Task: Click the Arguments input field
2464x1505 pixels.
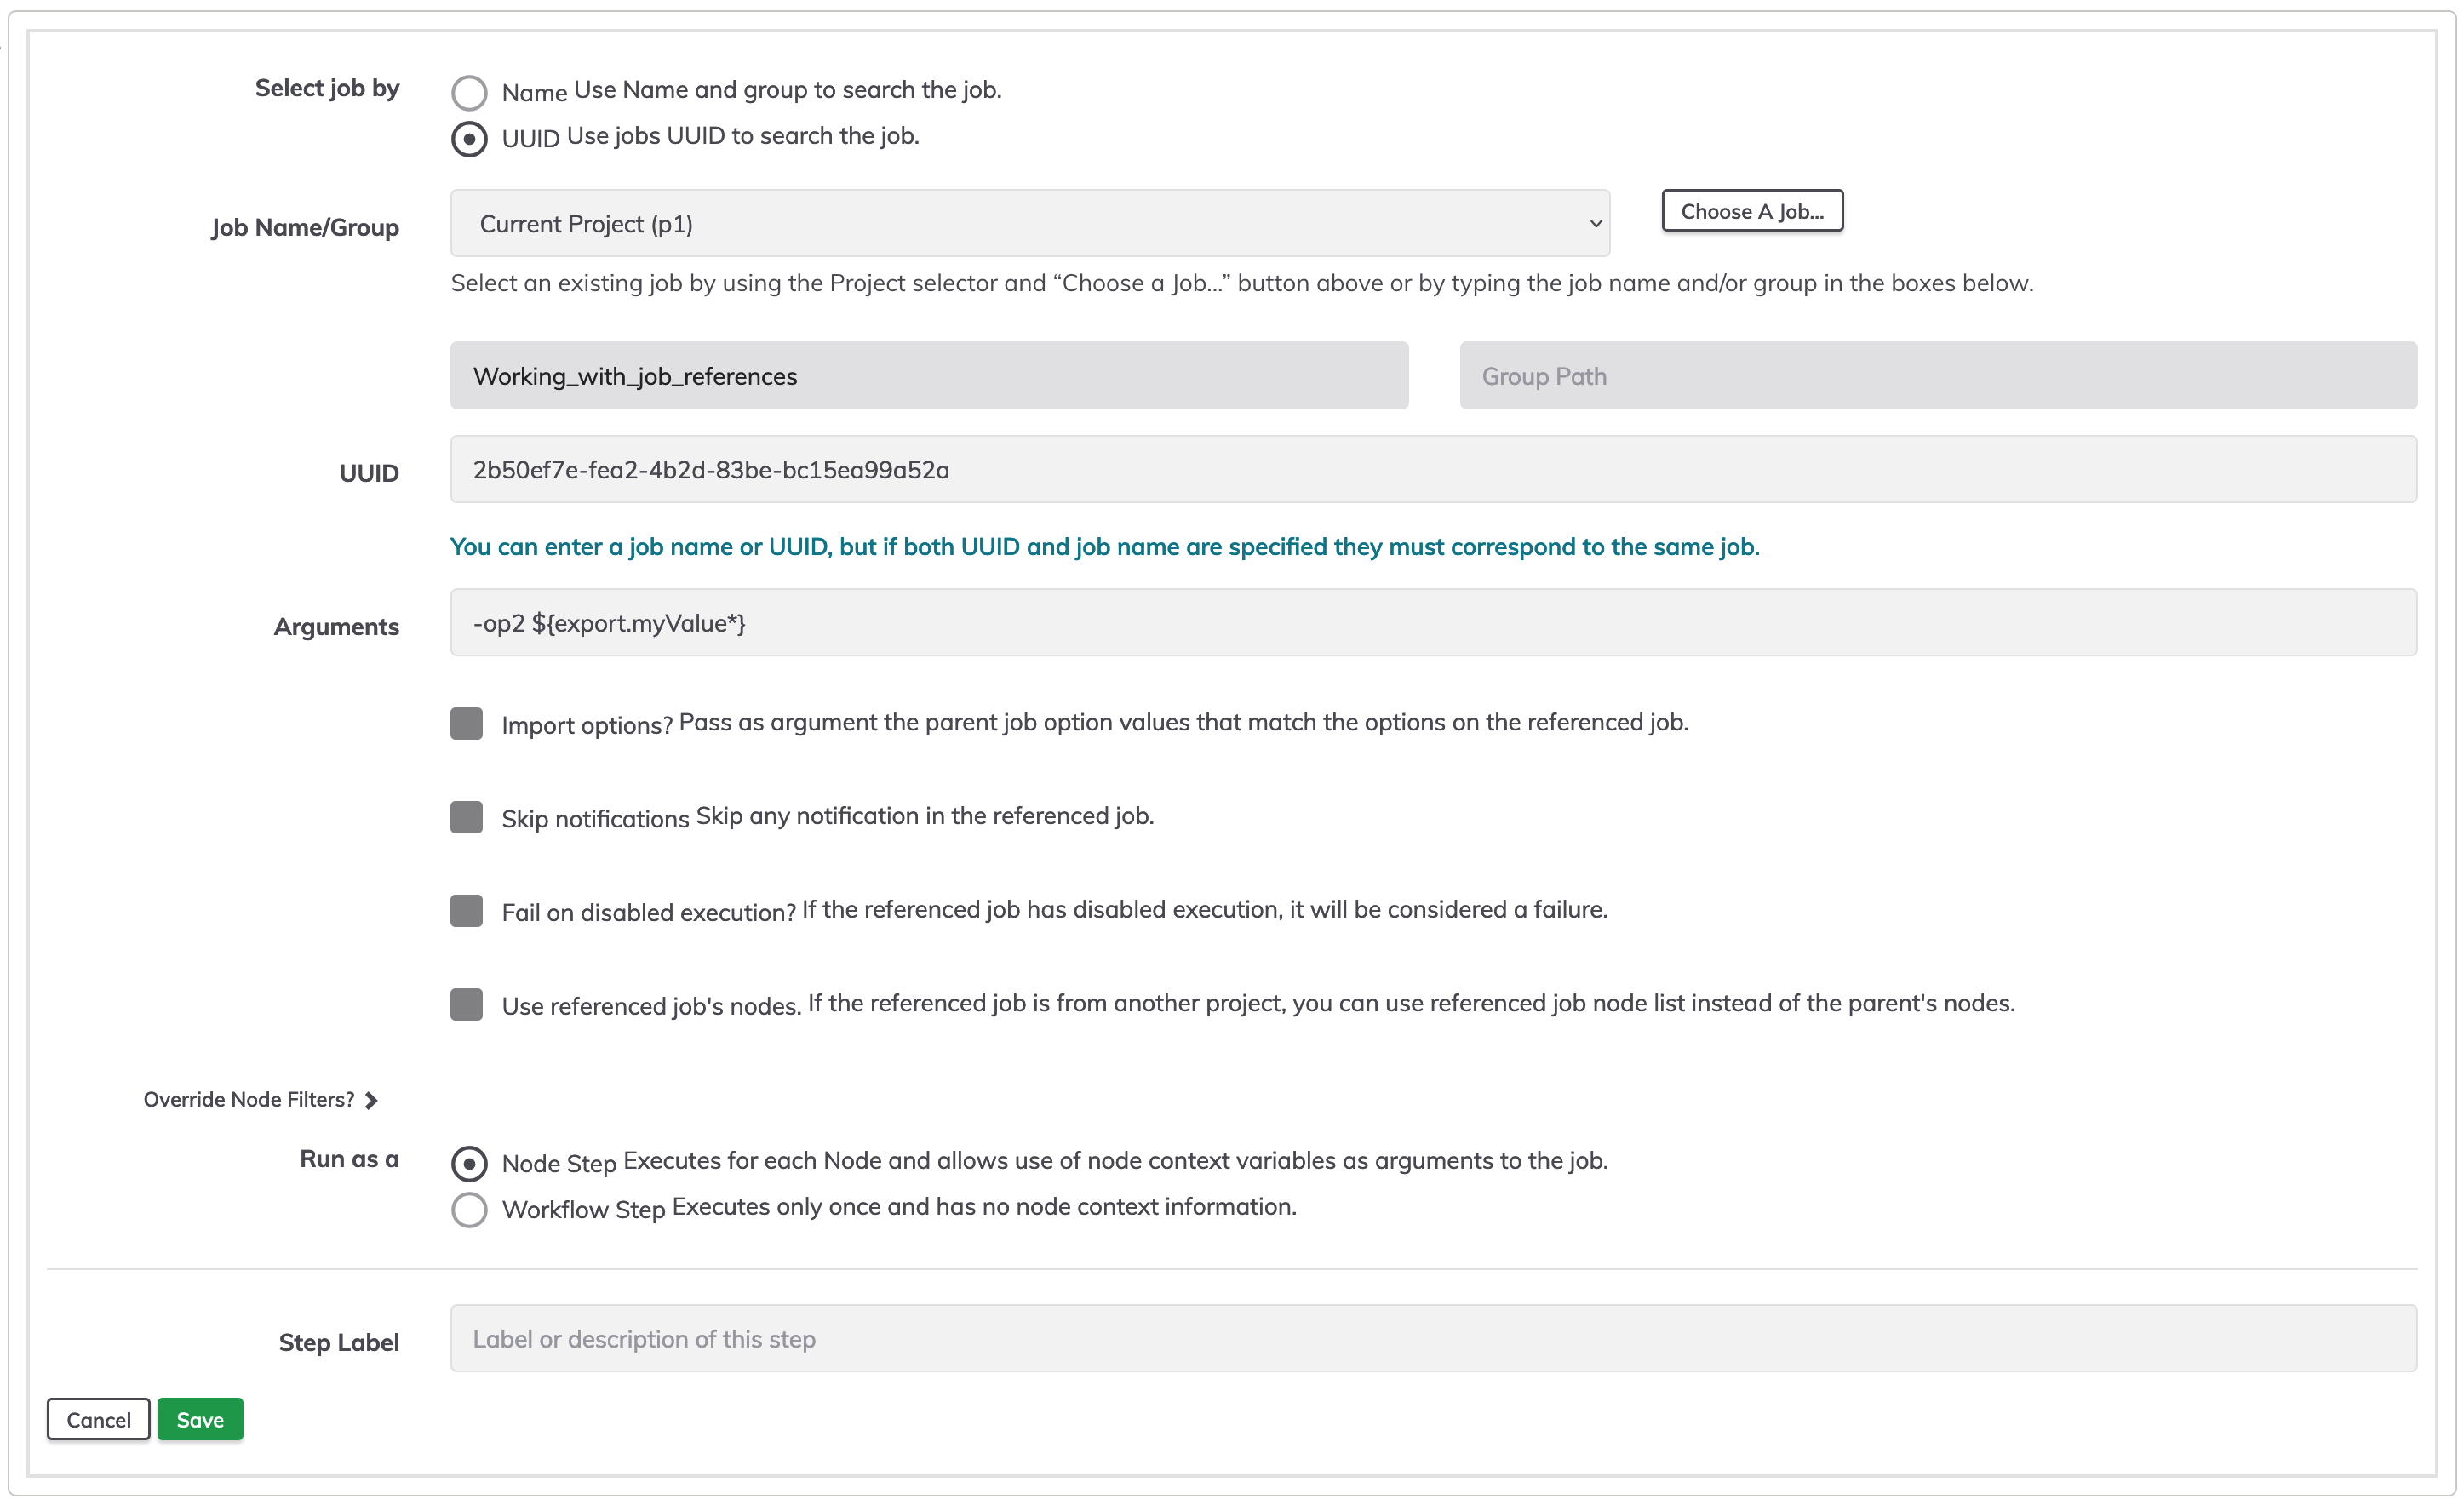Action: 1433,623
